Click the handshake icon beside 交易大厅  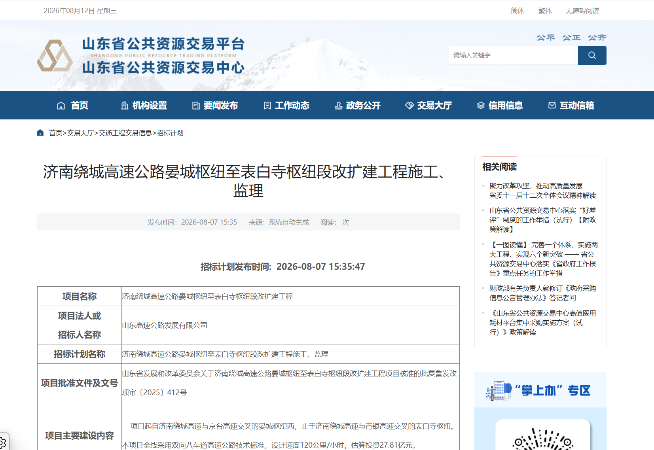[409, 106]
